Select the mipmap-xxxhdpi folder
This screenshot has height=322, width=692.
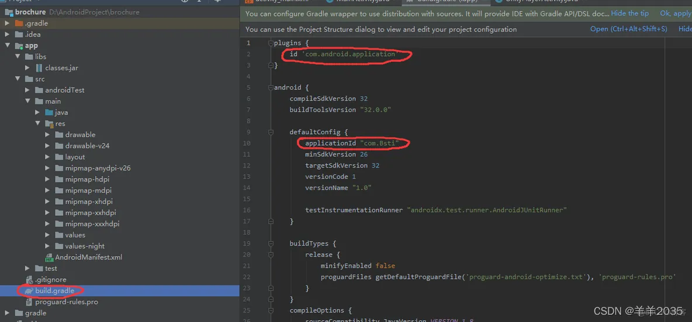(92, 224)
